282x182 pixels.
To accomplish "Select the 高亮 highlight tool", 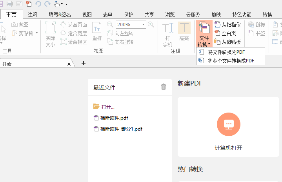I will coord(184,31).
